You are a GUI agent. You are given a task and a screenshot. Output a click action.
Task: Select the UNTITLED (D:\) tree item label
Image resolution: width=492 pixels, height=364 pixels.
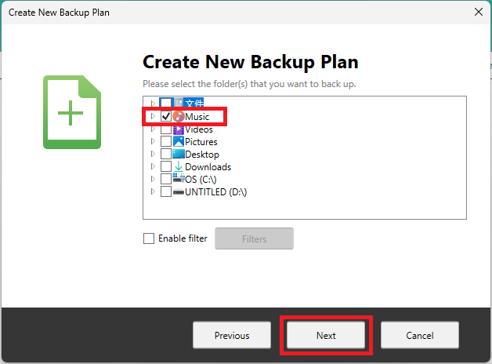(x=215, y=192)
